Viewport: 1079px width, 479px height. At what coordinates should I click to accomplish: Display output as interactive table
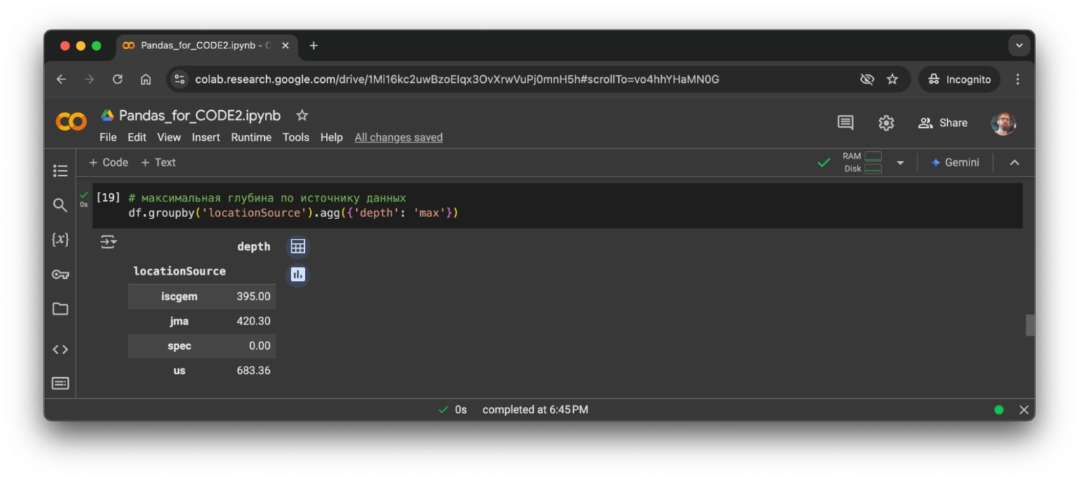click(298, 246)
